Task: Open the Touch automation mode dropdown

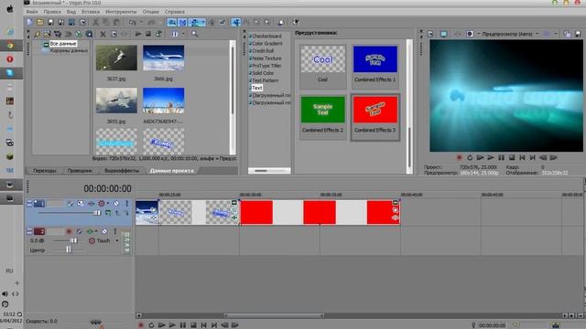Action: click(117, 241)
